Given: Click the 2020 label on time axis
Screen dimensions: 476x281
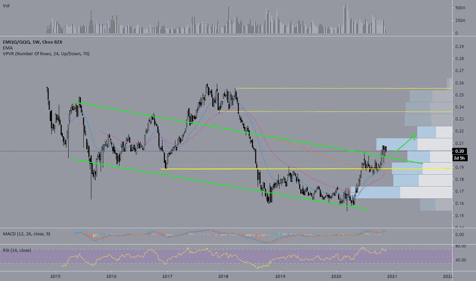Looking at the screenshot, I should [x=336, y=276].
